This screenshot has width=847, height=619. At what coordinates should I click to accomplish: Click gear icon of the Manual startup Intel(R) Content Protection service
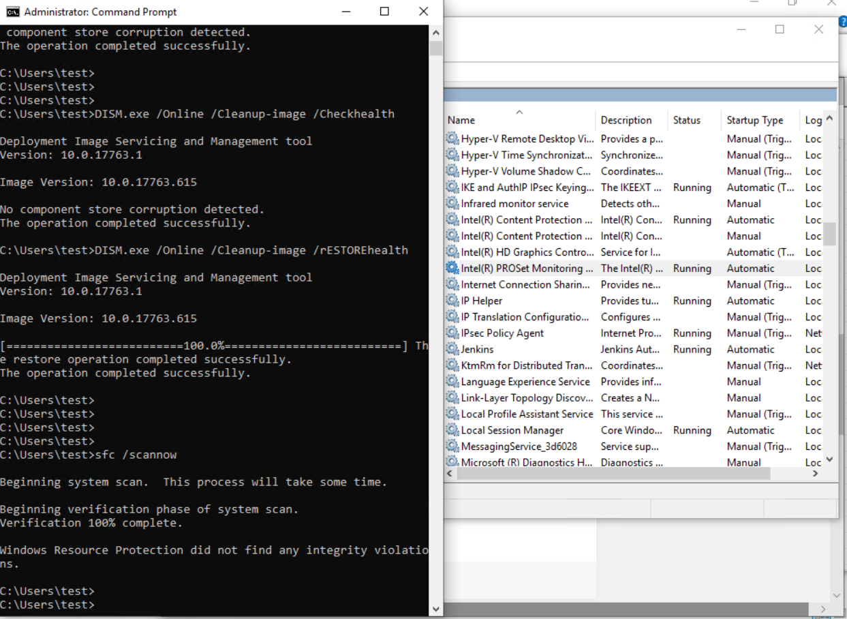tap(452, 236)
